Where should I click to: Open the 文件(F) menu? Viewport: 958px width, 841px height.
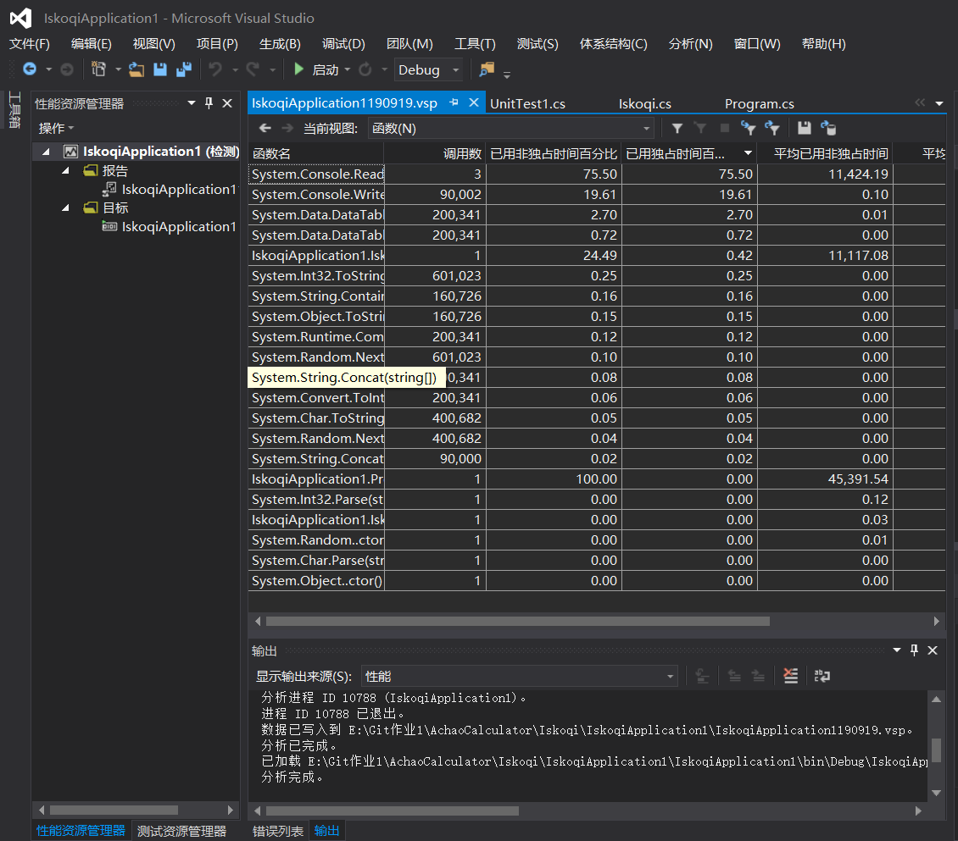click(30, 43)
